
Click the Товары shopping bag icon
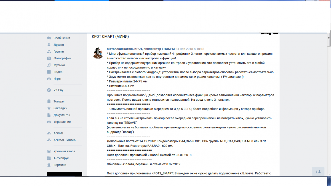pyautogui.click(x=49, y=101)
